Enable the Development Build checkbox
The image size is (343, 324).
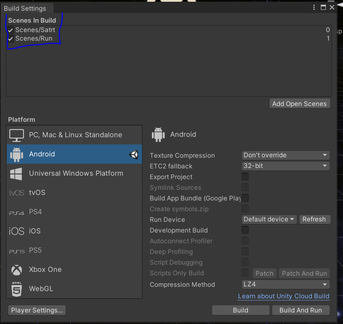click(245, 230)
